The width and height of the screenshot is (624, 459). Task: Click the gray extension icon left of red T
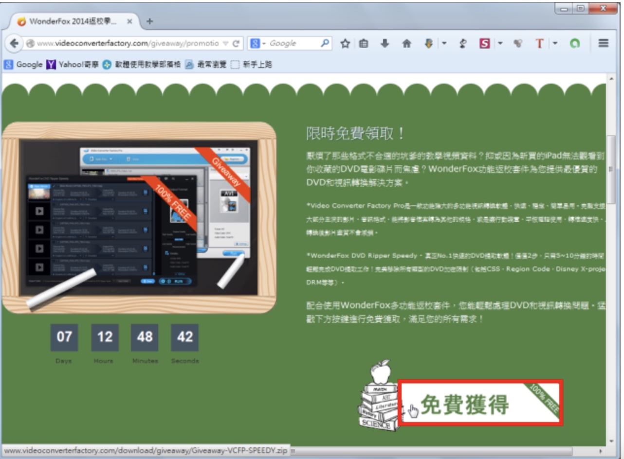[x=518, y=44]
